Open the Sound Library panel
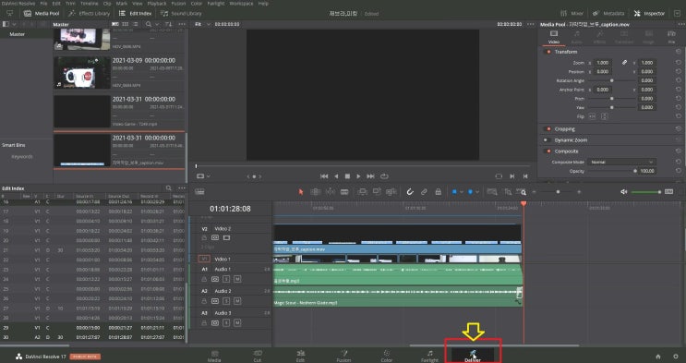The height and width of the screenshot is (363, 686). (181, 14)
